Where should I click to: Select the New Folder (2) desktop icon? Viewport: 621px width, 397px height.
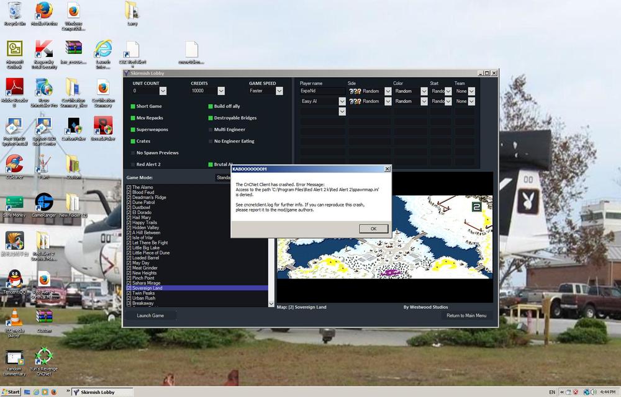click(73, 205)
